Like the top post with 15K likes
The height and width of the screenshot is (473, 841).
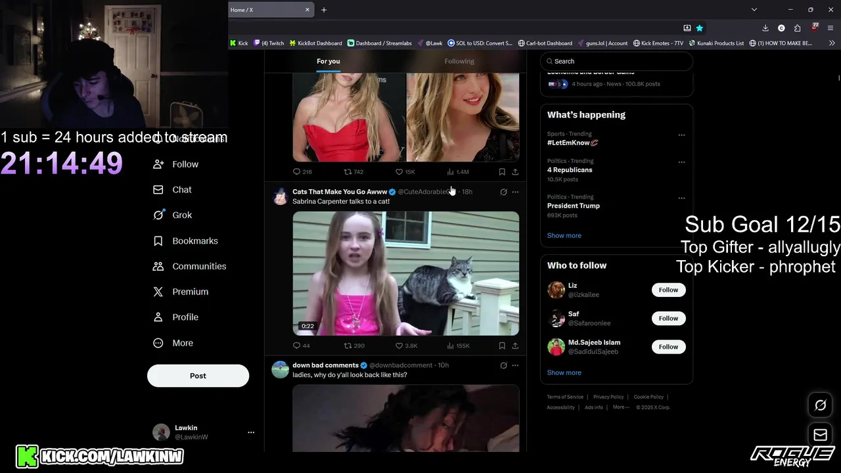[405, 172]
